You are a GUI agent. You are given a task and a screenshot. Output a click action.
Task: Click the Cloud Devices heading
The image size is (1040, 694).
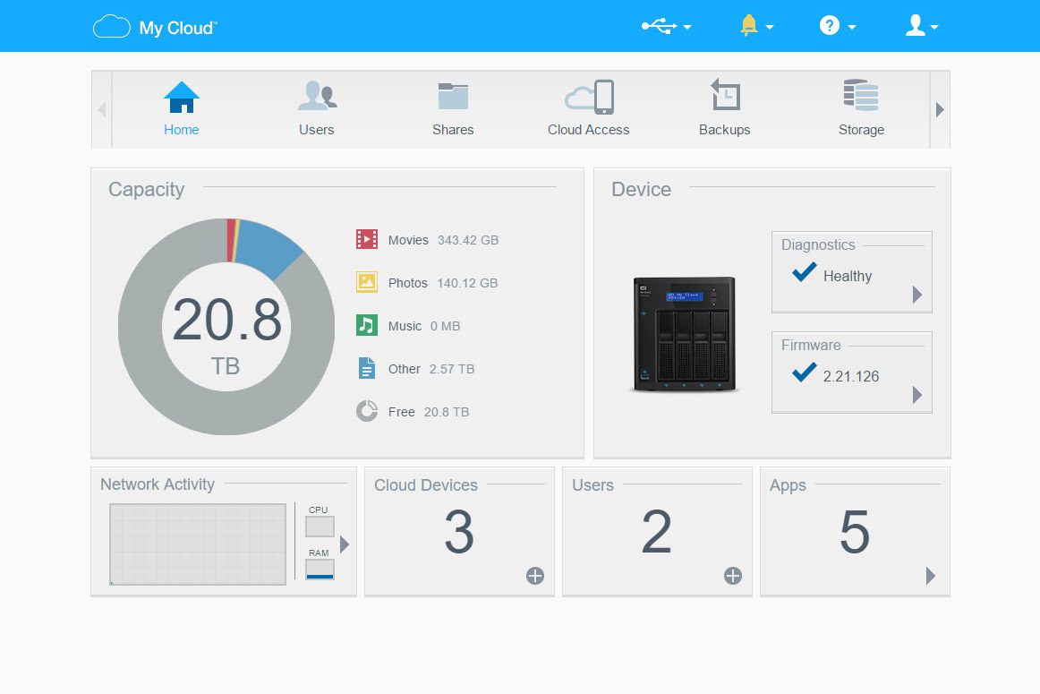coord(426,485)
